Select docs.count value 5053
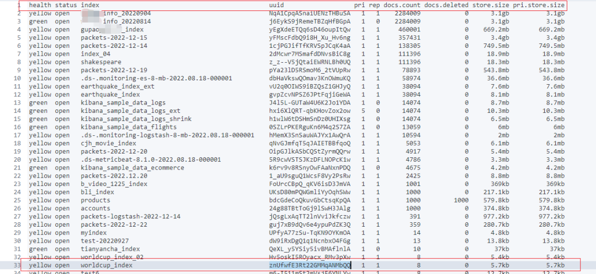This screenshot has height=274, width=596. point(413,143)
